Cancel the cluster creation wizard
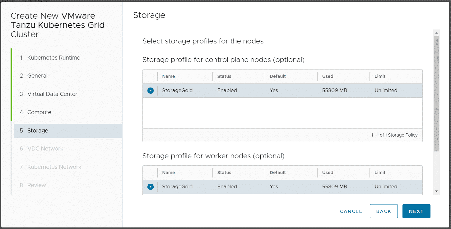The width and height of the screenshot is (451, 229). [x=351, y=211]
